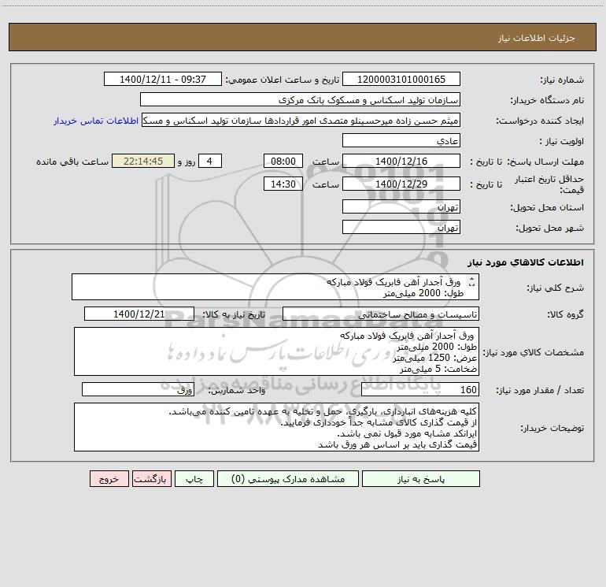Click the 'گروه کالا:' label

(x=565, y=314)
